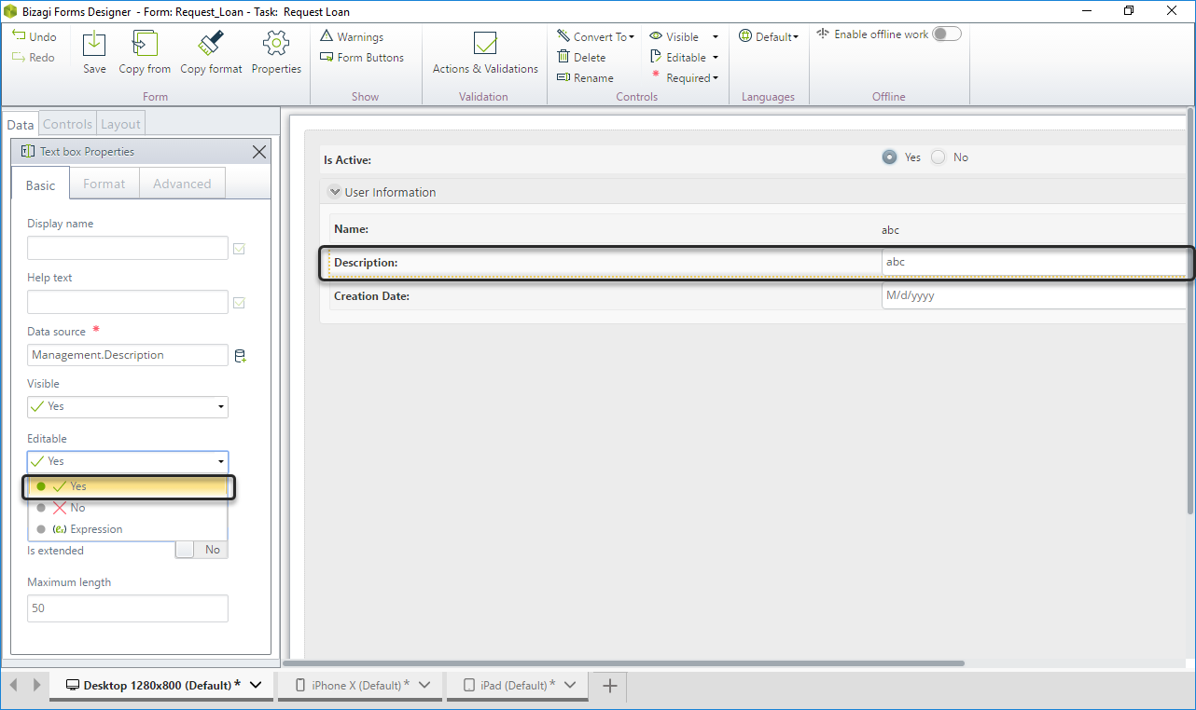The width and height of the screenshot is (1196, 710).
Task: Delete the selected control
Action: pos(582,57)
